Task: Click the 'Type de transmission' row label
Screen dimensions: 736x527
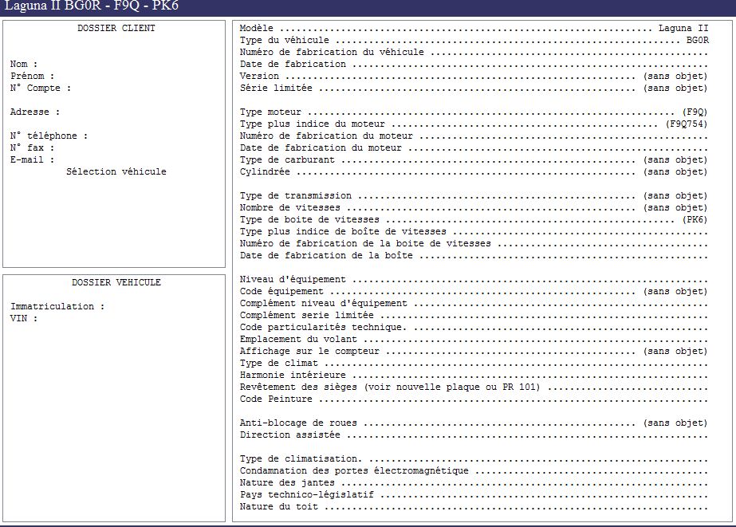Action: [296, 195]
